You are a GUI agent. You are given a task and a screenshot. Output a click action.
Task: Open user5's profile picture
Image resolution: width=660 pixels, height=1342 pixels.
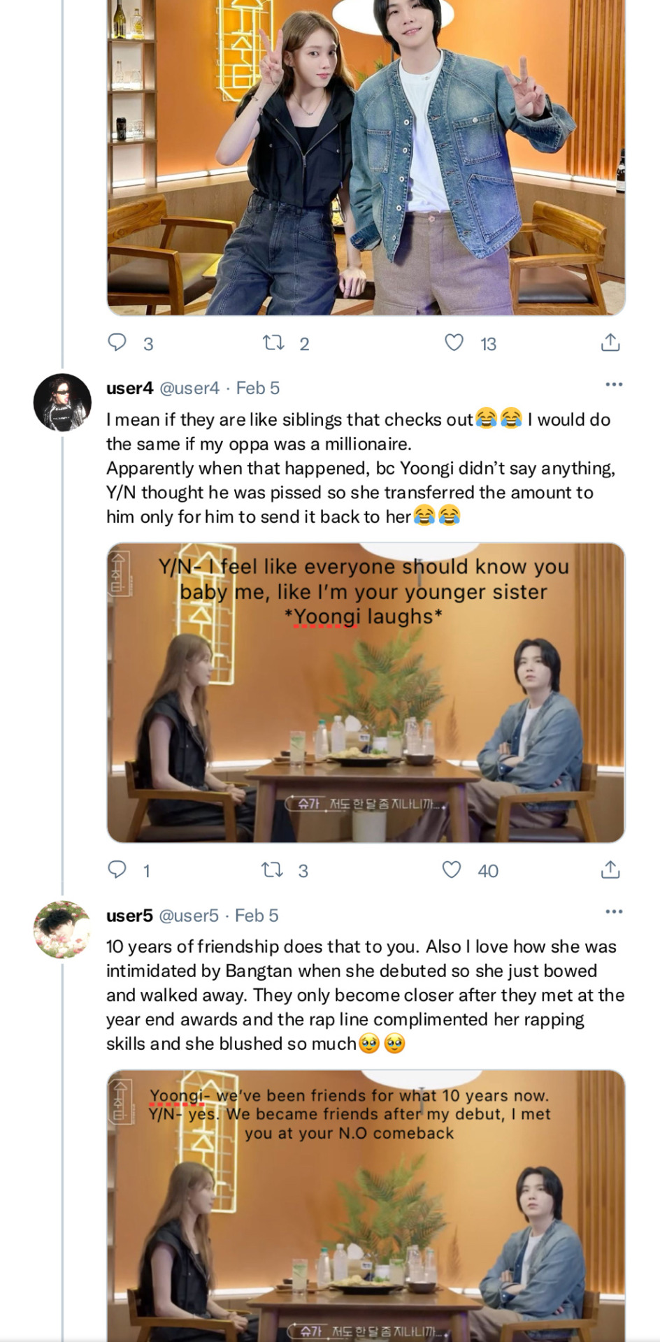[x=62, y=930]
